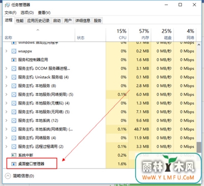Expand 服务主机: 远程过程调用 (2) group
Viewport: 204px width, 186px height.
coord(7,147)
